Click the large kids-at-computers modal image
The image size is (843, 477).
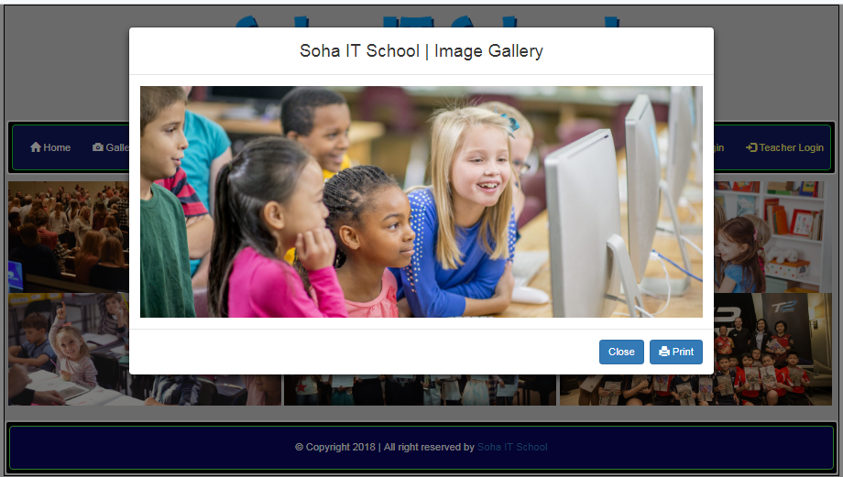(421, 202)
